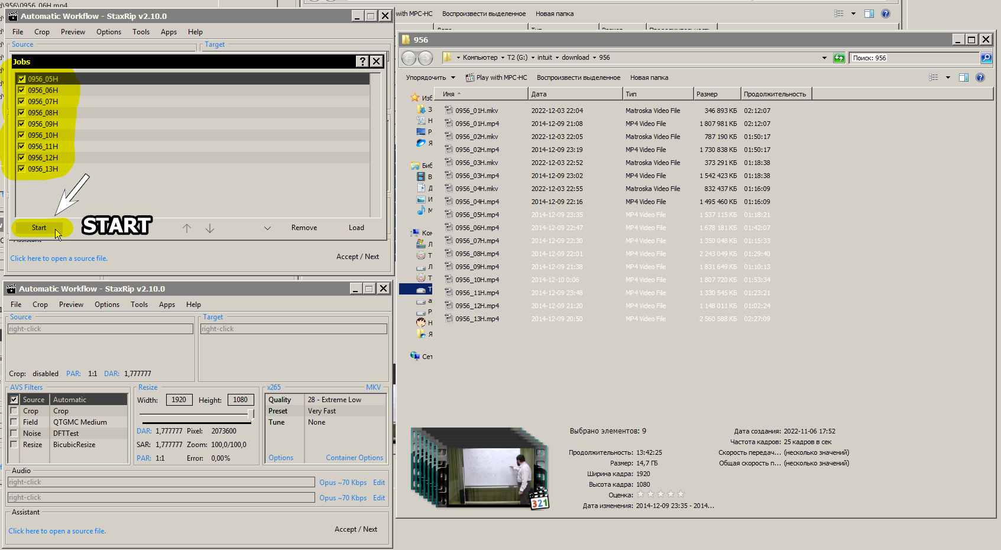The height and width of the screenshot is (550, 1001).
Task: Click the Explorer back navigation arrow
Action: pos(409,58)
